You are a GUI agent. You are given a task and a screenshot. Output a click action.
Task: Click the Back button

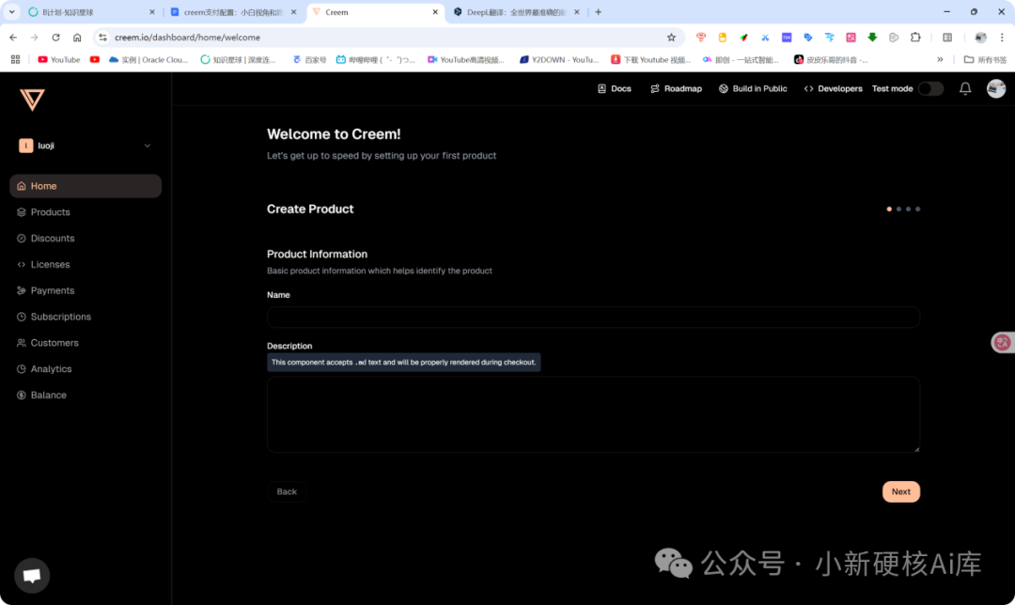tap(287, 491)
